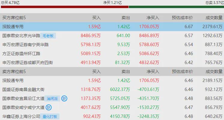Click net buy value 5788.60万
The width and height of the screenshot is (224, 120).
pos(149,45)
